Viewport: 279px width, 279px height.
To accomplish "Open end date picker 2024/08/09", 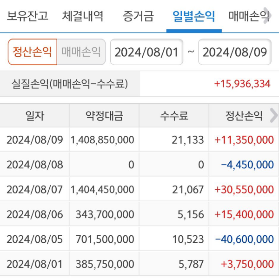I will click(235, 52).
